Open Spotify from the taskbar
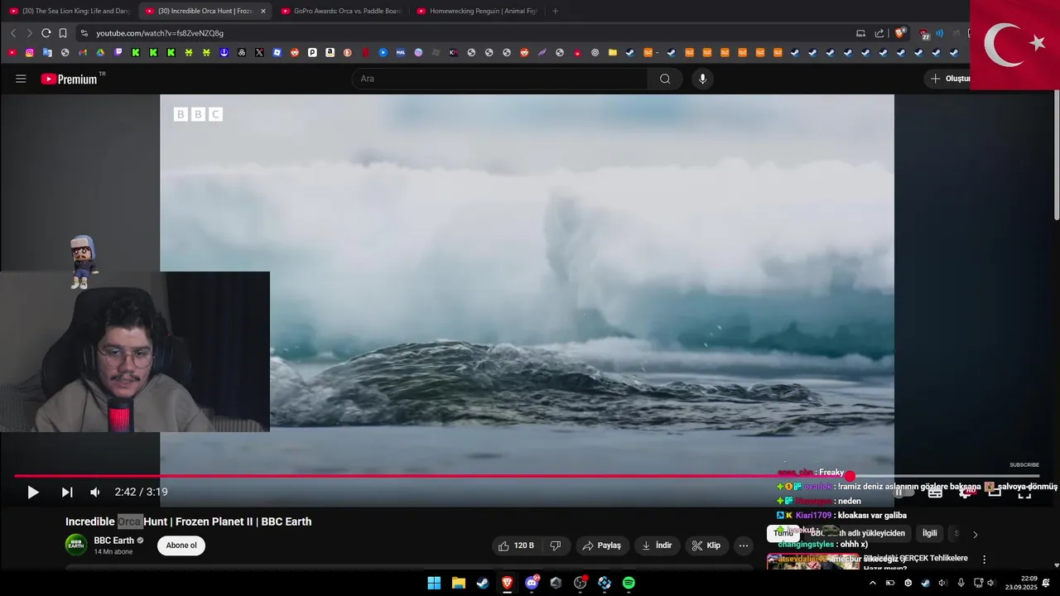The height and width of the screenshot is (596, 1060). pyautogui.click(x=629, y=583)
